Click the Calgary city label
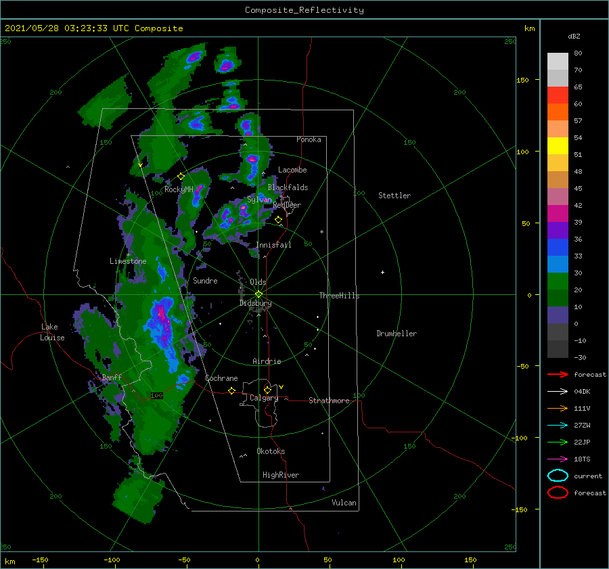This screenshot has width=609, height=569. [x=264, y=398]
